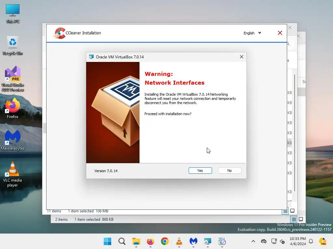Click the OneDrive cloud tray icon
The width and height of the screenshot is (333, 249).
[x=264, y=241]
